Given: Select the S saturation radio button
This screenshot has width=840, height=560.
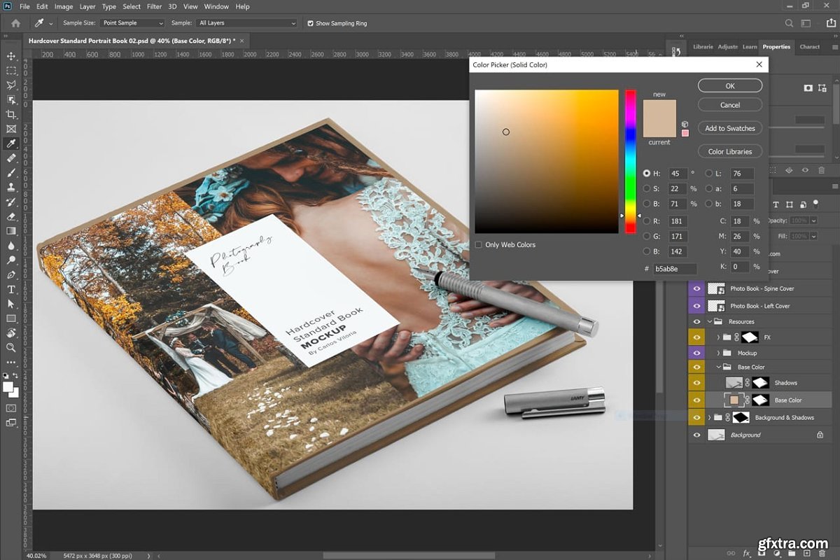Looking at the screenshot, I should pyautogui.click(x=647, y=189).
